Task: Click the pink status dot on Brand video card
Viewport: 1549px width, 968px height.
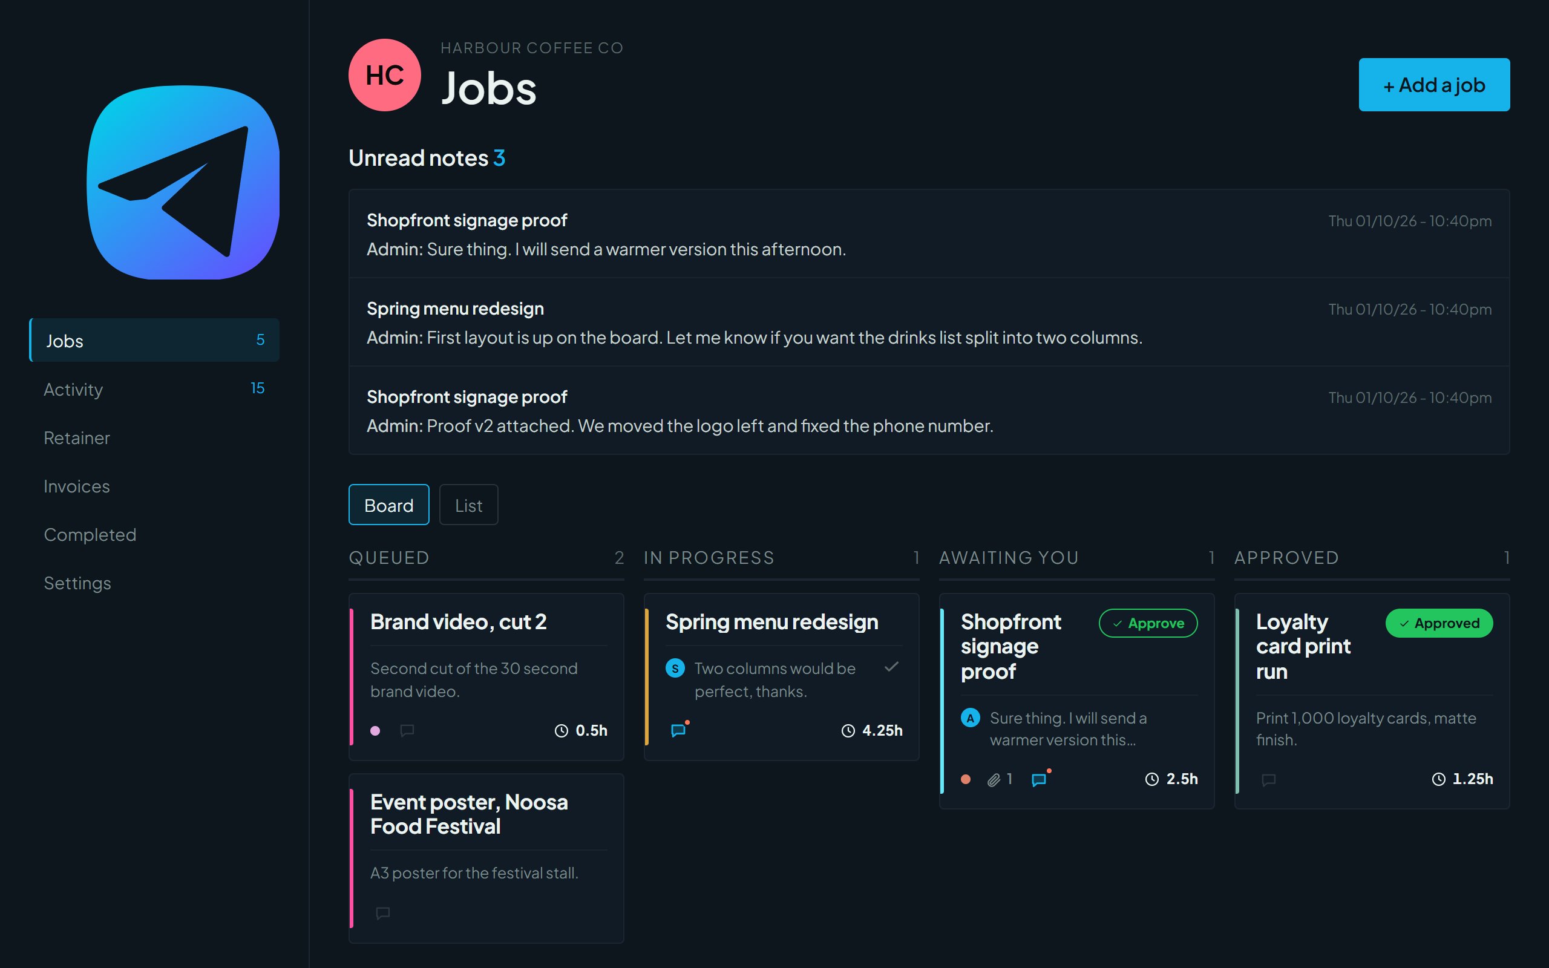Action: click(x=376, y=730)
